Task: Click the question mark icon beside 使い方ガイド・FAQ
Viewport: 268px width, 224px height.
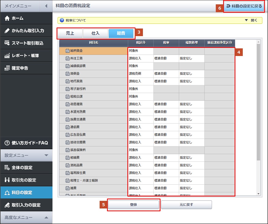Action: tap(7, 143)
